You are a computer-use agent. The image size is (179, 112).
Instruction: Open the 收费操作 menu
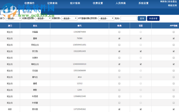click(x=29, y=3)
